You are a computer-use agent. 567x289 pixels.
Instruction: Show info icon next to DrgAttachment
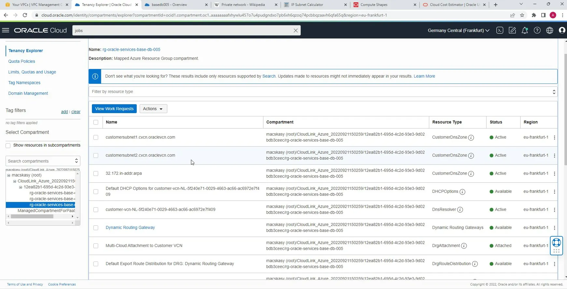click(464, 246)
